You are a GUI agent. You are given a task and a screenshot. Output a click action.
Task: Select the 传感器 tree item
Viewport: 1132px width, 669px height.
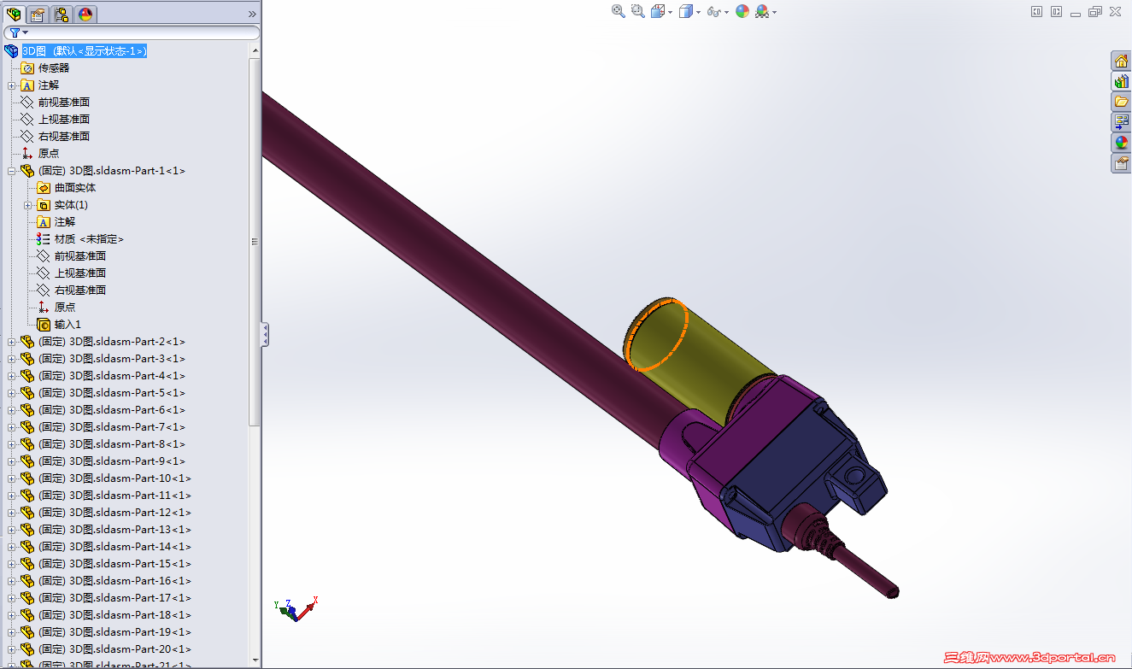click(54, 68)
